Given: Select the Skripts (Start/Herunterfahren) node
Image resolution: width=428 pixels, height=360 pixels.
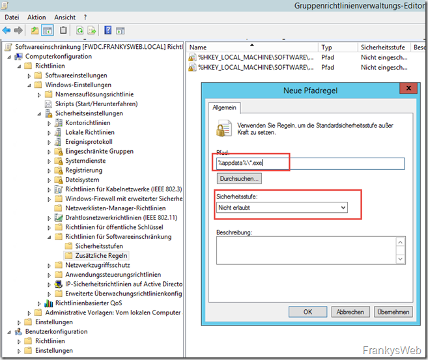Looking at the screenshot, I should [x=91, y=104].
